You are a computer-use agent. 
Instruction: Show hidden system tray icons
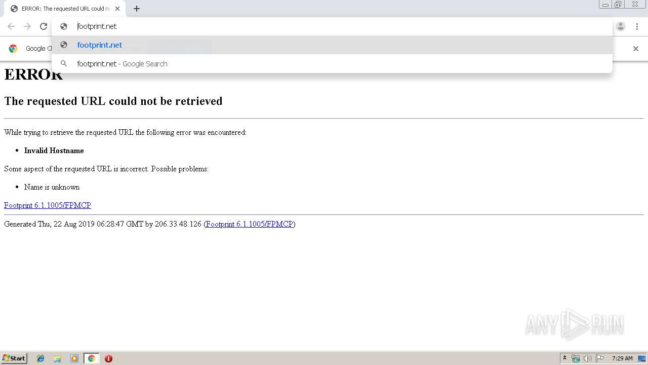coord(564,358)
